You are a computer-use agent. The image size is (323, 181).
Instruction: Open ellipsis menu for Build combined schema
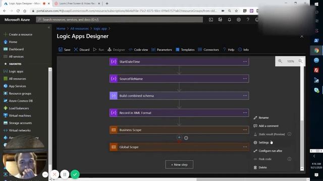click(245, 96)
